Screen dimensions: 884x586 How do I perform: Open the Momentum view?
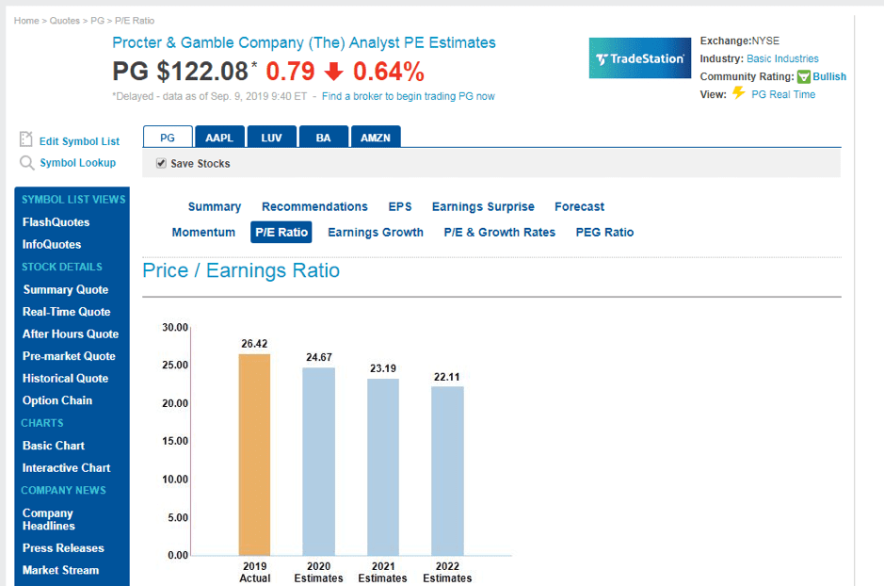click(203, 233)
